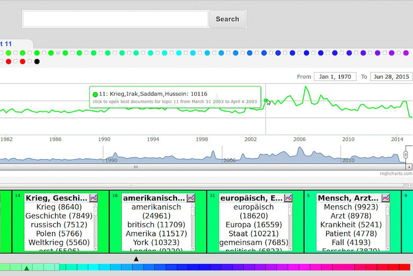Click the black topic color dot

(x=37, y=62)
